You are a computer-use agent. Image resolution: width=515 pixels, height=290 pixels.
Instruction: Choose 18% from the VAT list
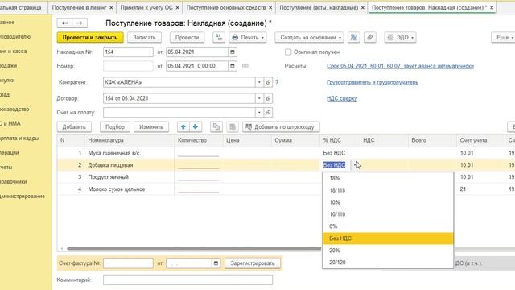[388, 178]
